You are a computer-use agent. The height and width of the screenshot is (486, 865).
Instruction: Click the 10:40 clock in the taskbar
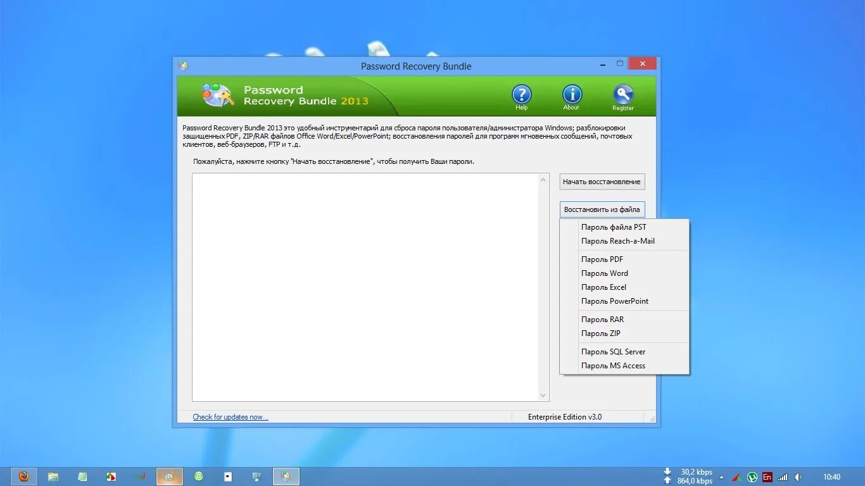pos(831,477)
